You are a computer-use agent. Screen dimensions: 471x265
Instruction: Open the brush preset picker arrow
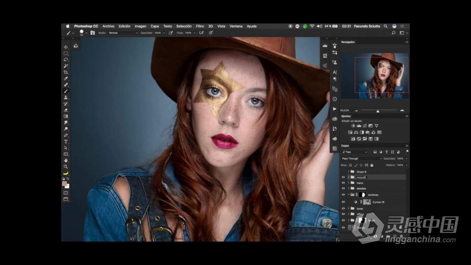pos(86,33)
